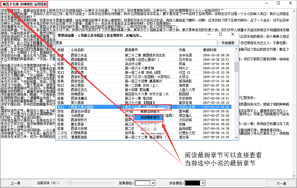
Task: Click the 开始搜索 search button
Action: [x=228, y=43]
